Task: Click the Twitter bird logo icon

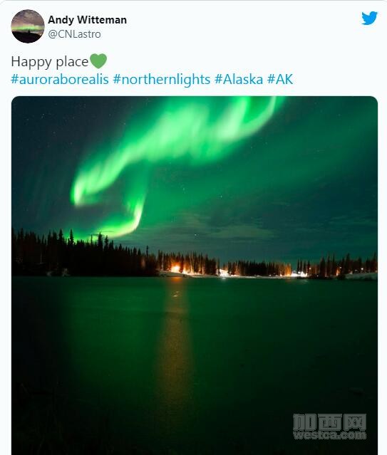Action: click(x=369, y=18)
